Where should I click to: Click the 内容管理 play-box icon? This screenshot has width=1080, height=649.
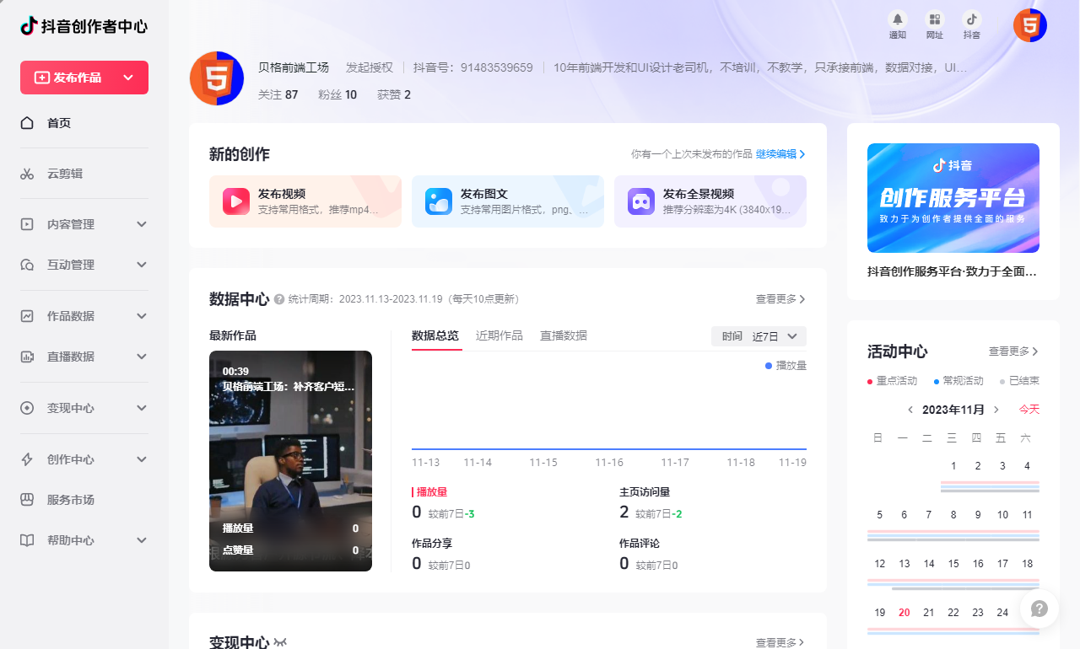(x=27, y=224)
